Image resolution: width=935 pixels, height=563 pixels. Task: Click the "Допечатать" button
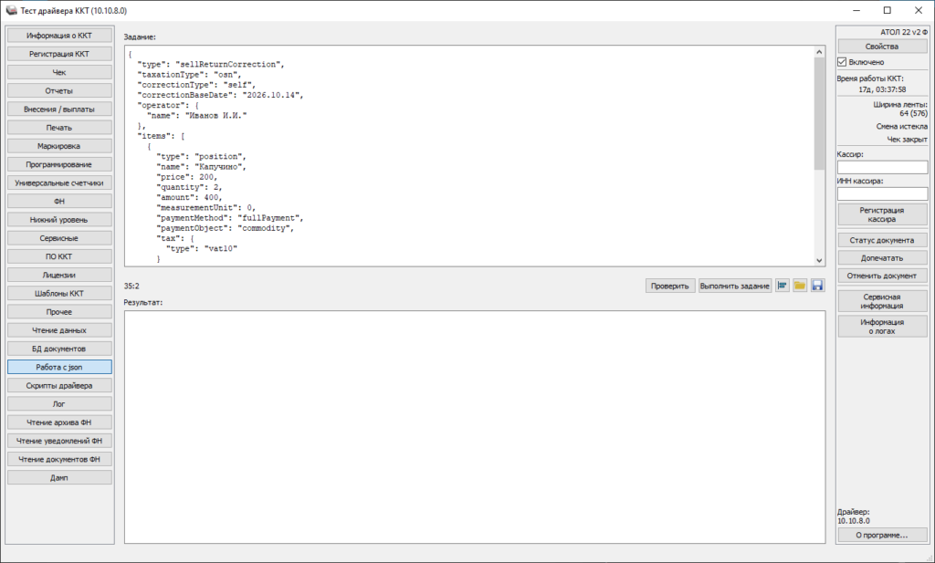click(882, 258)
